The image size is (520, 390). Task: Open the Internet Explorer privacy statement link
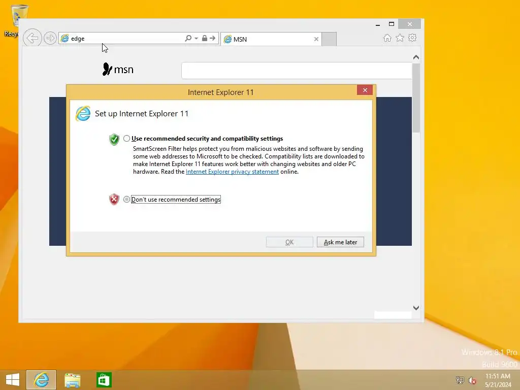232,172
